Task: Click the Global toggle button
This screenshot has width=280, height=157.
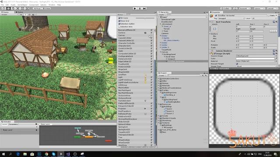Action: [x=47, y=8]
